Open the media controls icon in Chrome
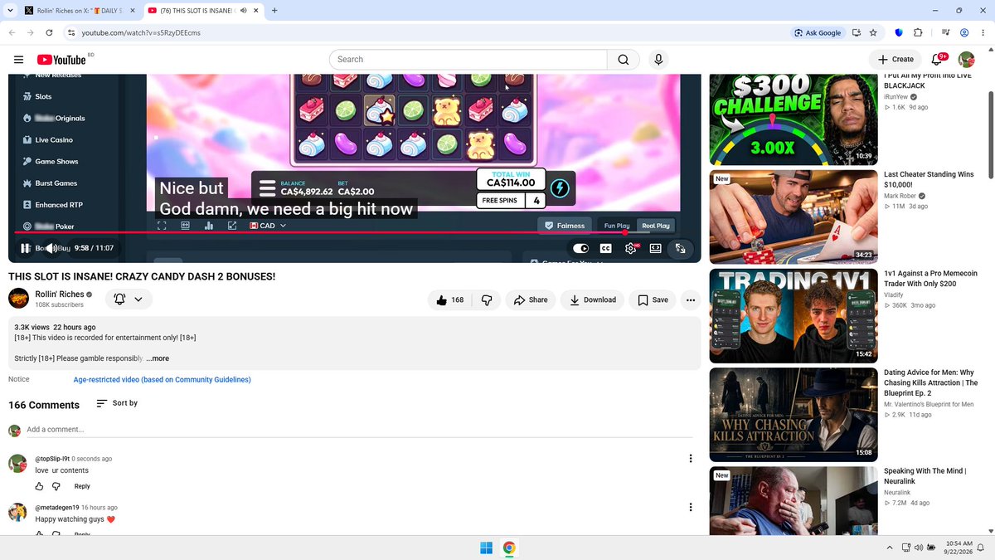 coord(945,32)
